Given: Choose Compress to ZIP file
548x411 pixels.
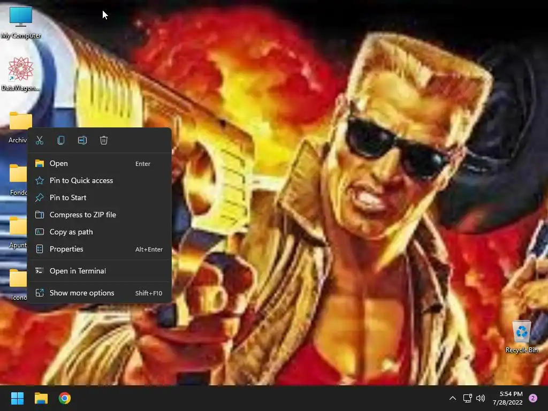Looking at the screenshot, I should click(99, 215).
